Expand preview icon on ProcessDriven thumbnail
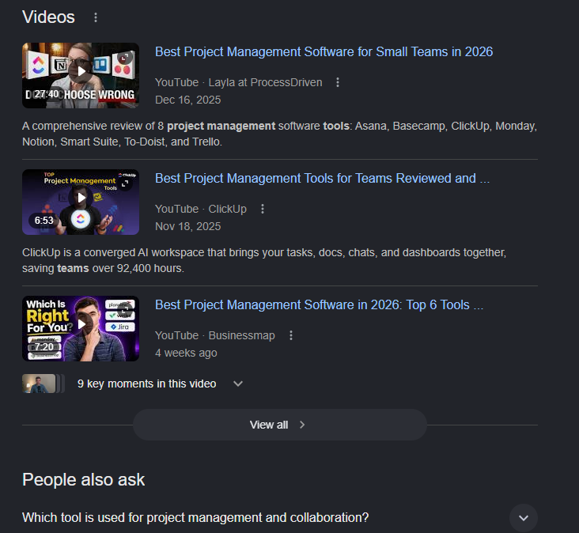The height and width of the screenshot is (533, 579). click(x=125, y=57)
